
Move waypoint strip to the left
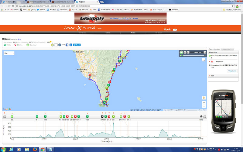(5, 117)
